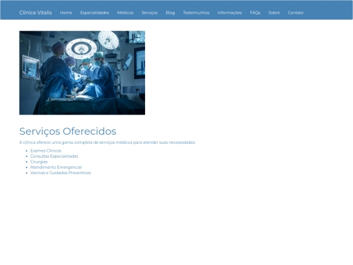Go to the Contato page
This screenshot has width=353, height=265.
click(x=295, y=13)
